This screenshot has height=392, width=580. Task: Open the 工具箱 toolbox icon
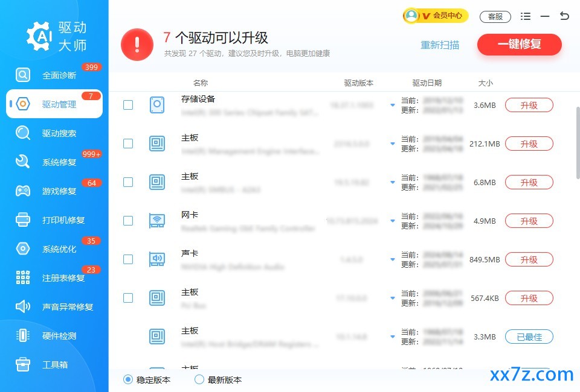[23, 364]
